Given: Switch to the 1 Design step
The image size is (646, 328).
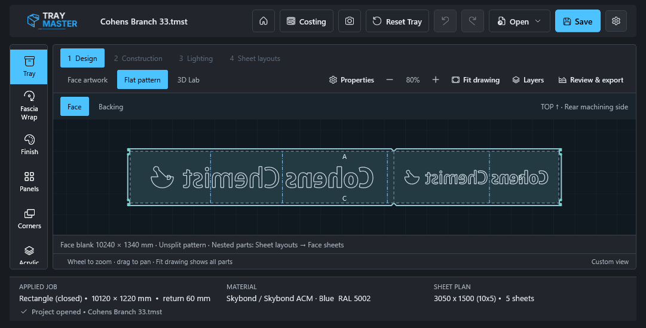Looking at the screenshot, I should (82, 58).
